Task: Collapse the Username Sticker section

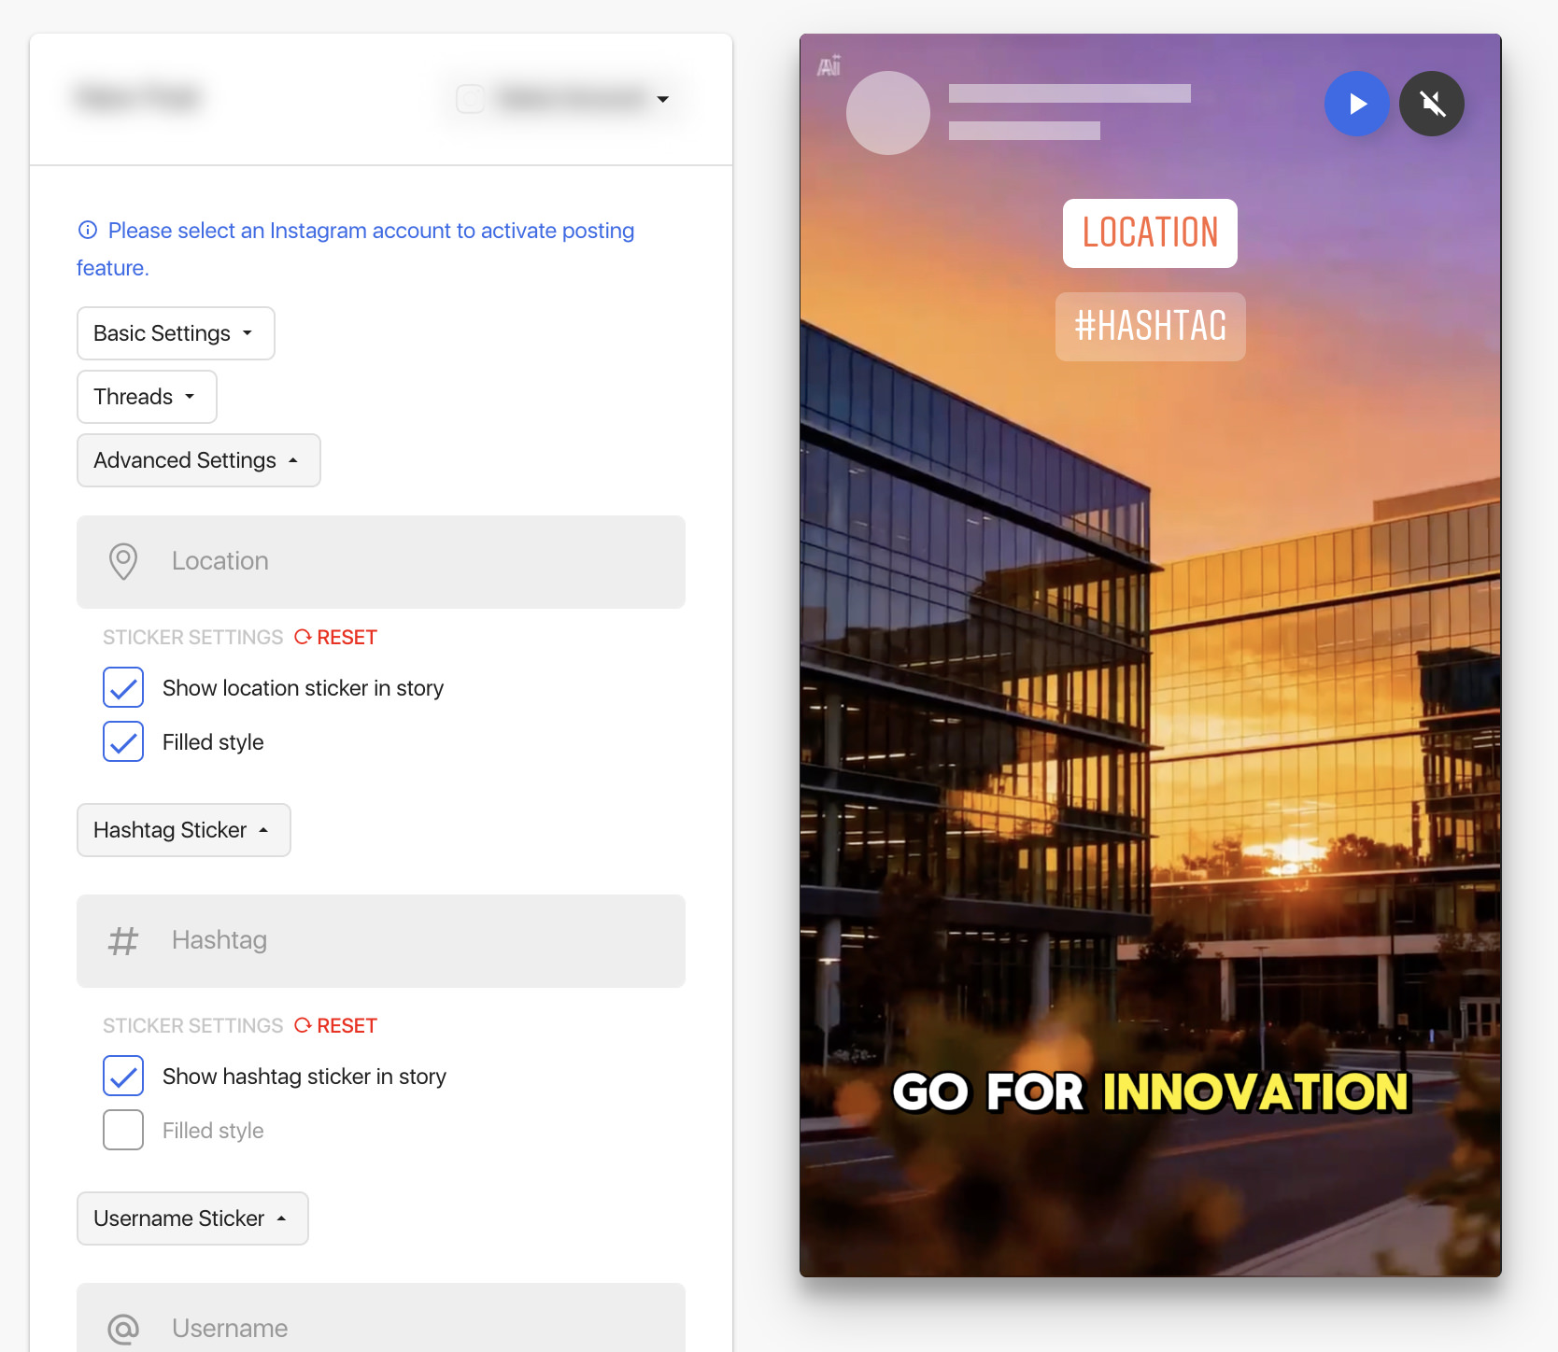Action: (x=192, y=1218)
